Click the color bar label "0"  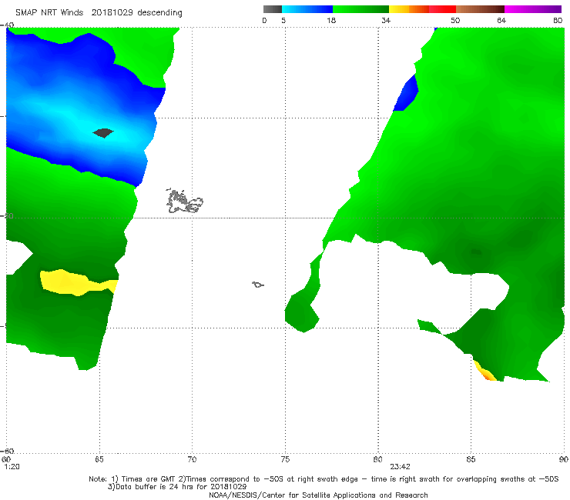tap(264, 21)
